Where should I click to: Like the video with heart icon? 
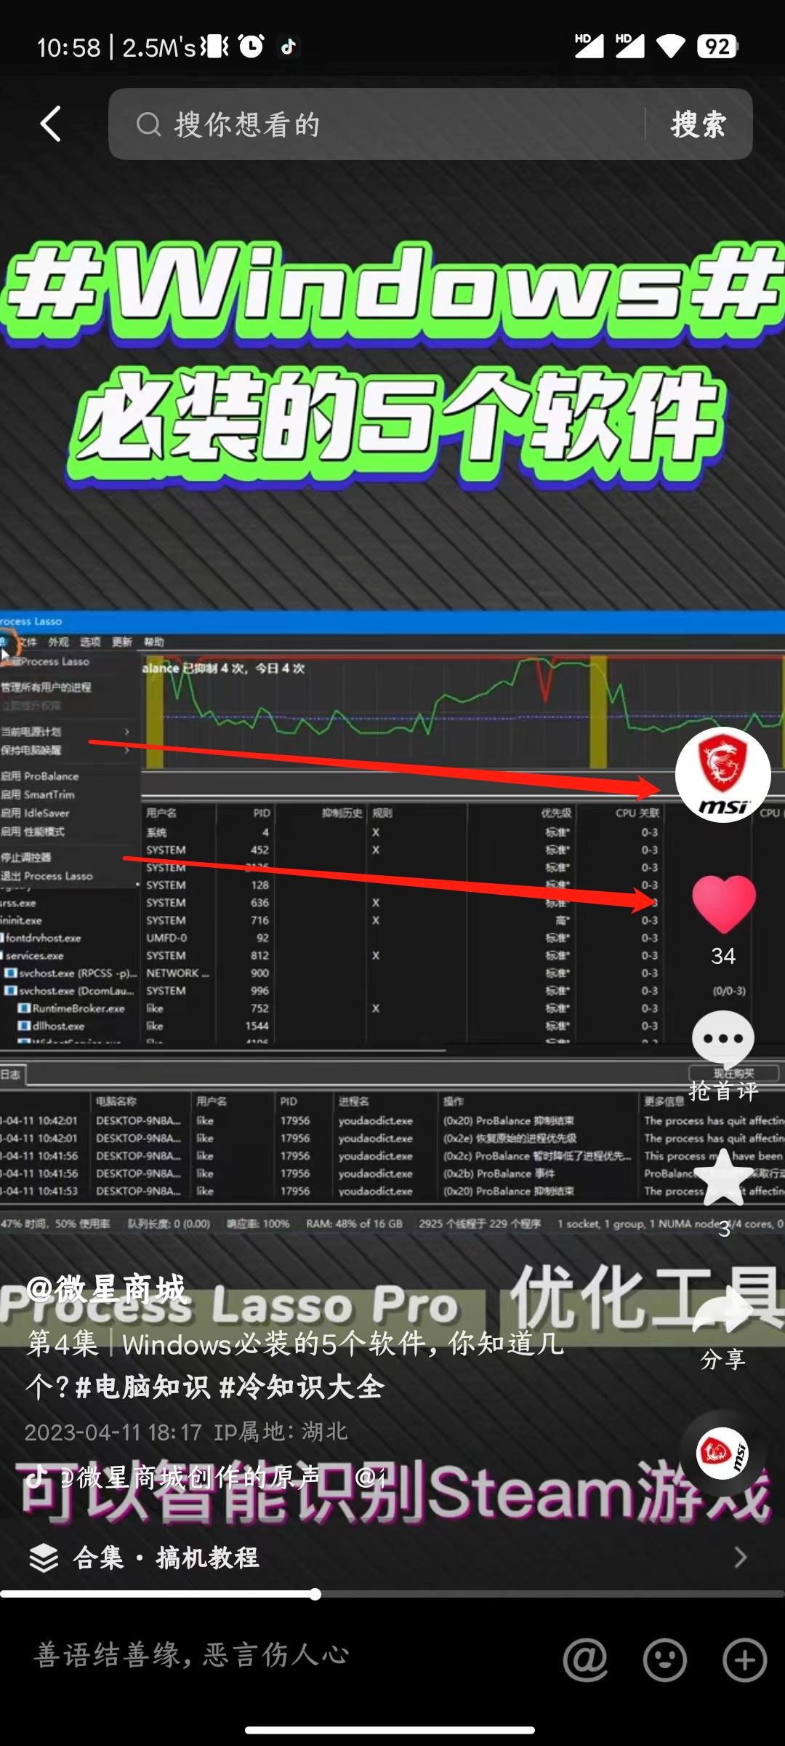(723, 904)
